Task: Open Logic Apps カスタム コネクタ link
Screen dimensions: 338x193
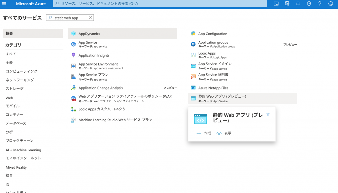Action: pyautogui.click(x=102, y=109)
